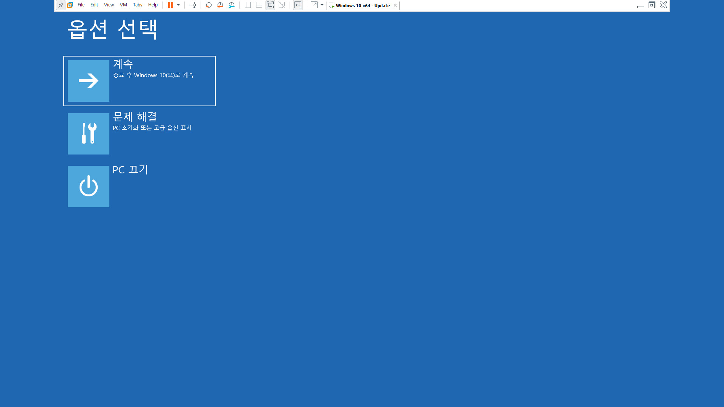Open the Edit menu
This screenshot has height=407, width=724.
(x=94, y=5)
